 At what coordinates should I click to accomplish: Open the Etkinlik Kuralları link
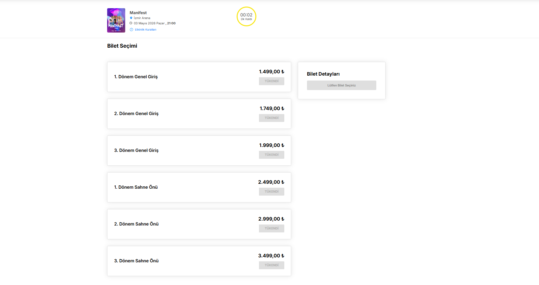[x=146, y=30]
